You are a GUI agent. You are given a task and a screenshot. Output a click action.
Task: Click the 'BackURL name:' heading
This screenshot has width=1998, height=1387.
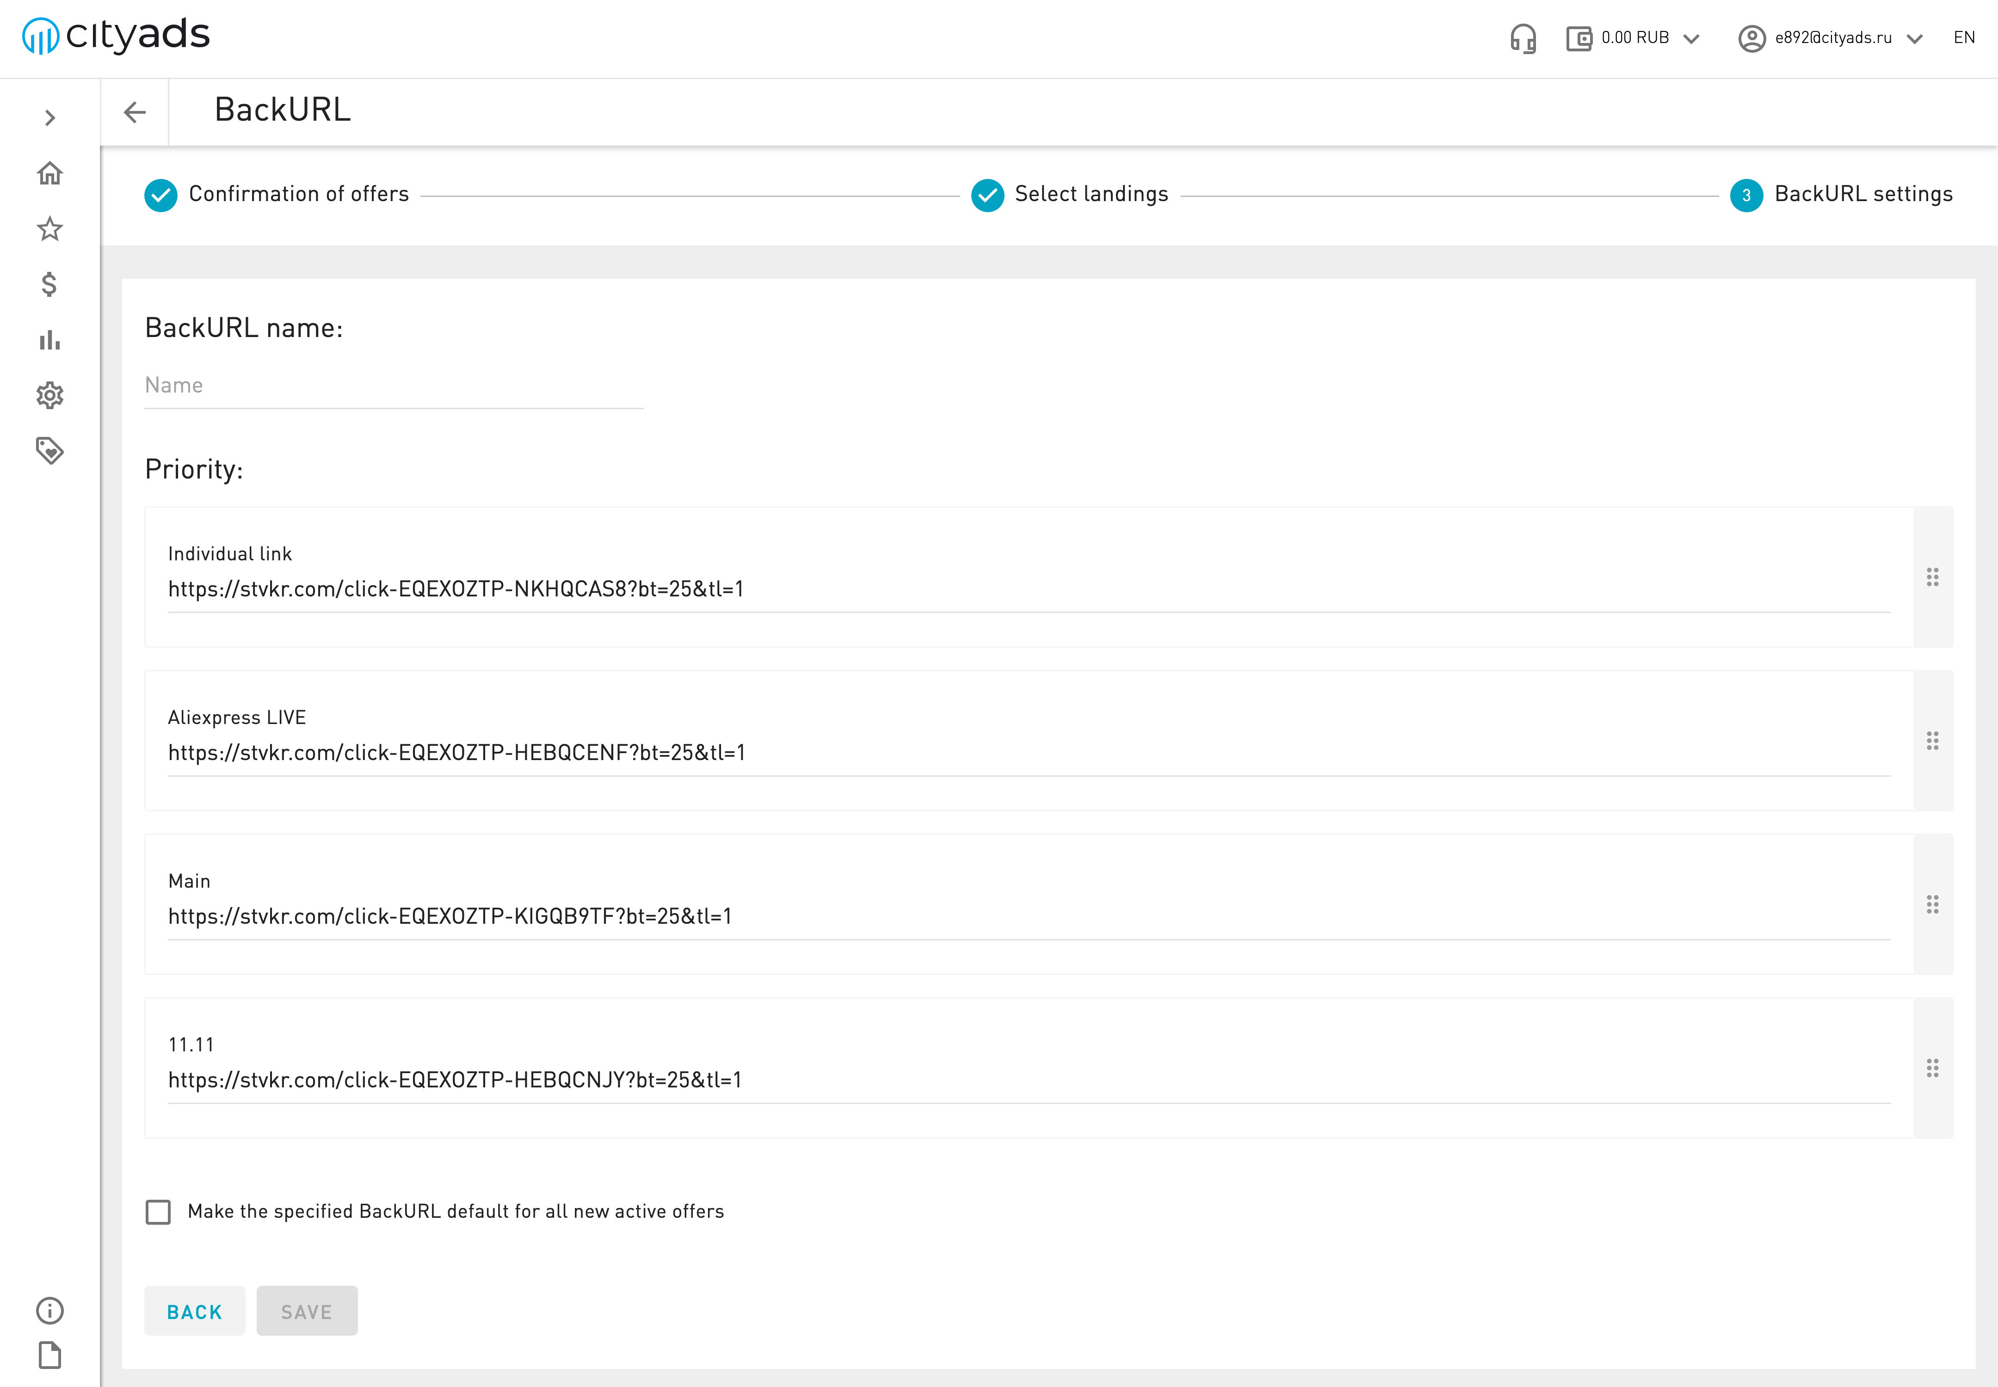243,329
